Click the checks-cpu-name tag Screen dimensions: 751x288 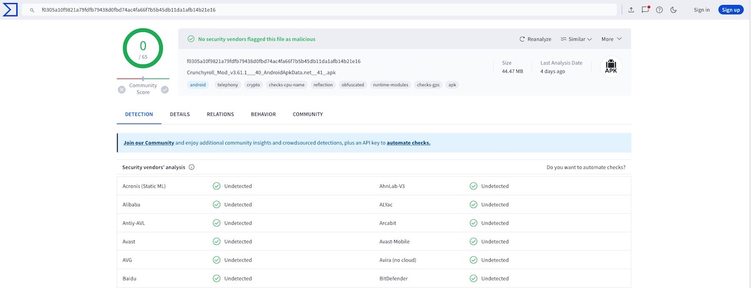[x=287, y=84]
